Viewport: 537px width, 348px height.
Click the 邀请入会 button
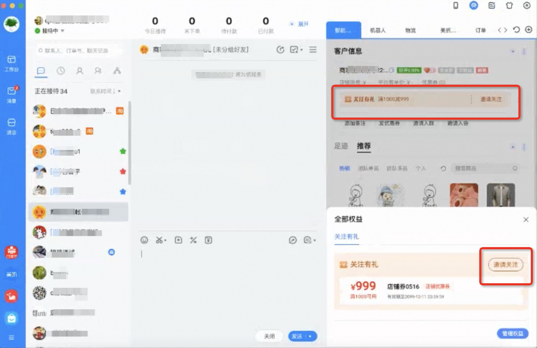pyautogui.click(x=458, y=123)
